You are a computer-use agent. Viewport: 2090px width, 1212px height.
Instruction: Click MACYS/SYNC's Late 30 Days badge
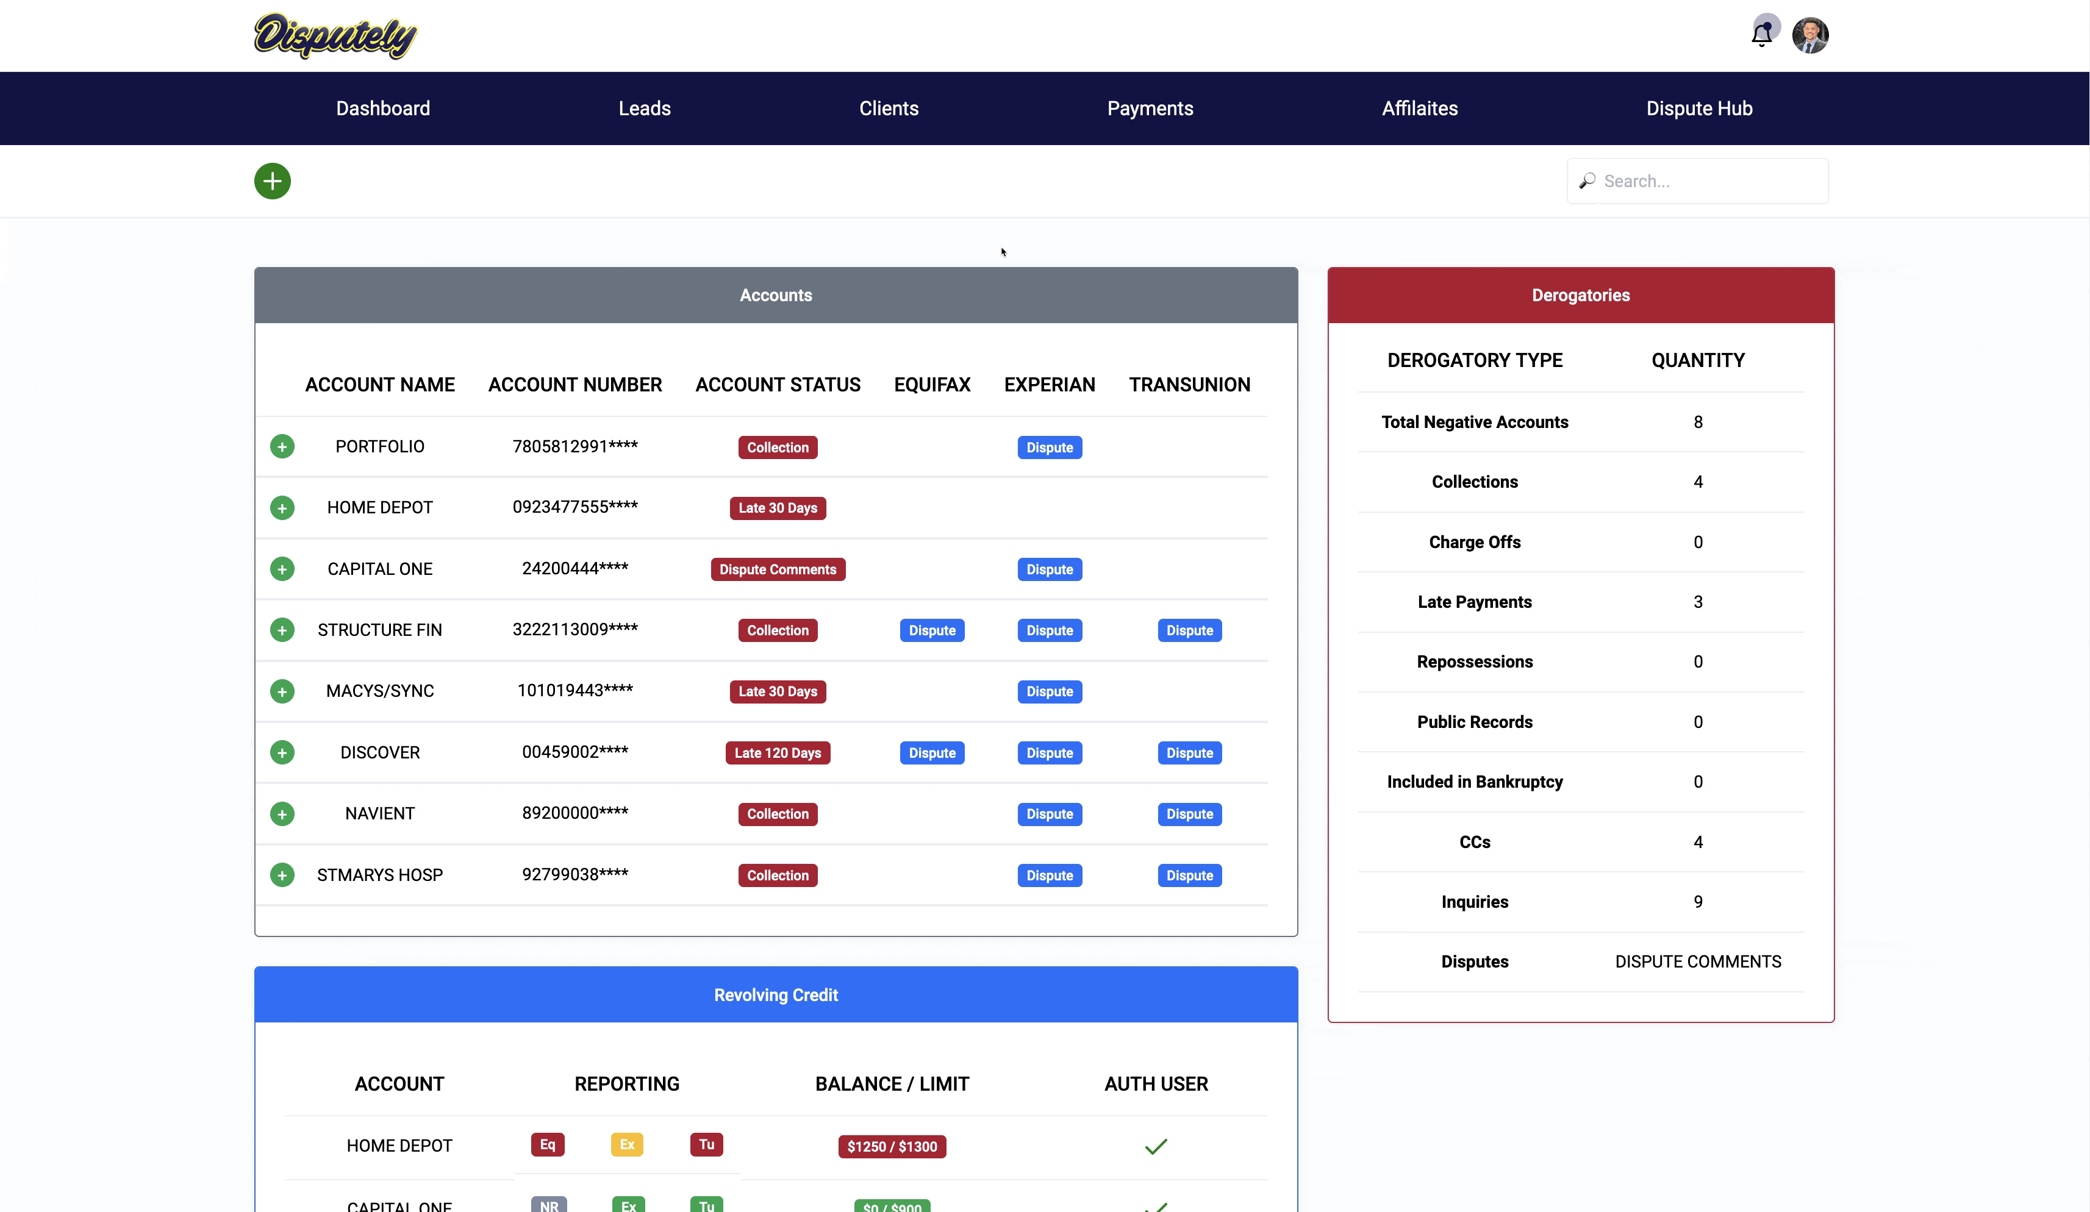click(777, 691)
